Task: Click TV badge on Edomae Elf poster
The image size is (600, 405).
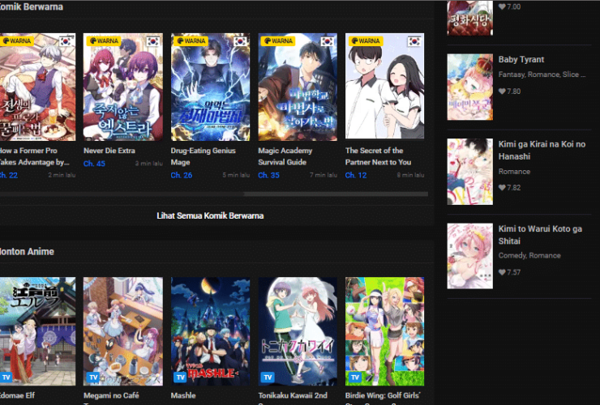Action: tap(6, 377)
